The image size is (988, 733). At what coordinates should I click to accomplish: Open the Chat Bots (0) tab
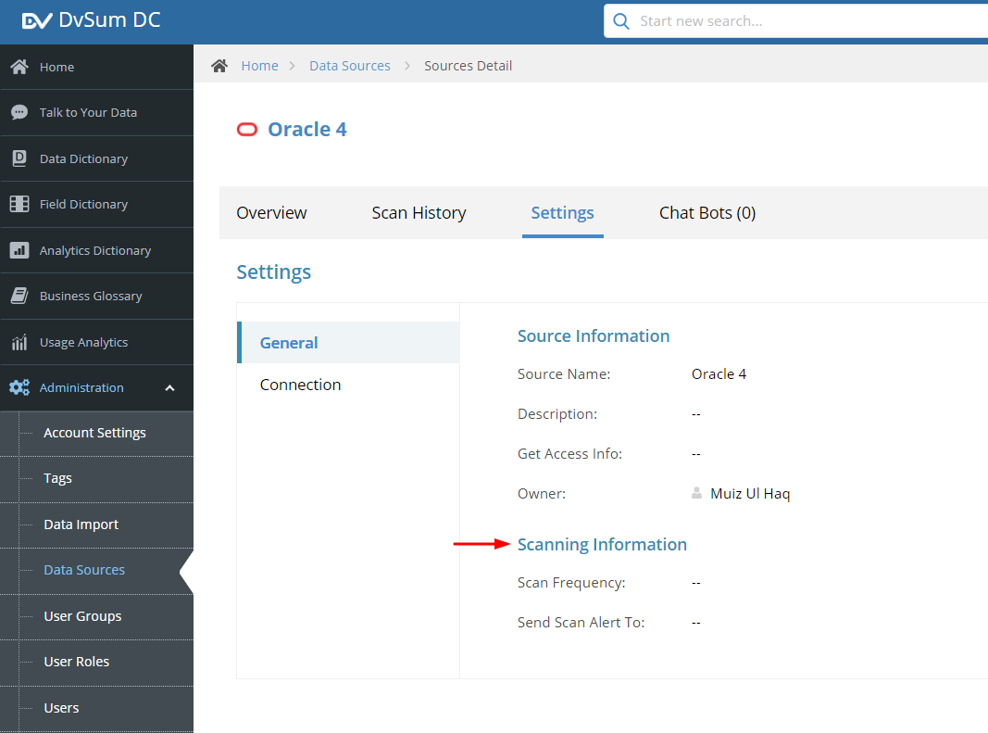[707, 212]
